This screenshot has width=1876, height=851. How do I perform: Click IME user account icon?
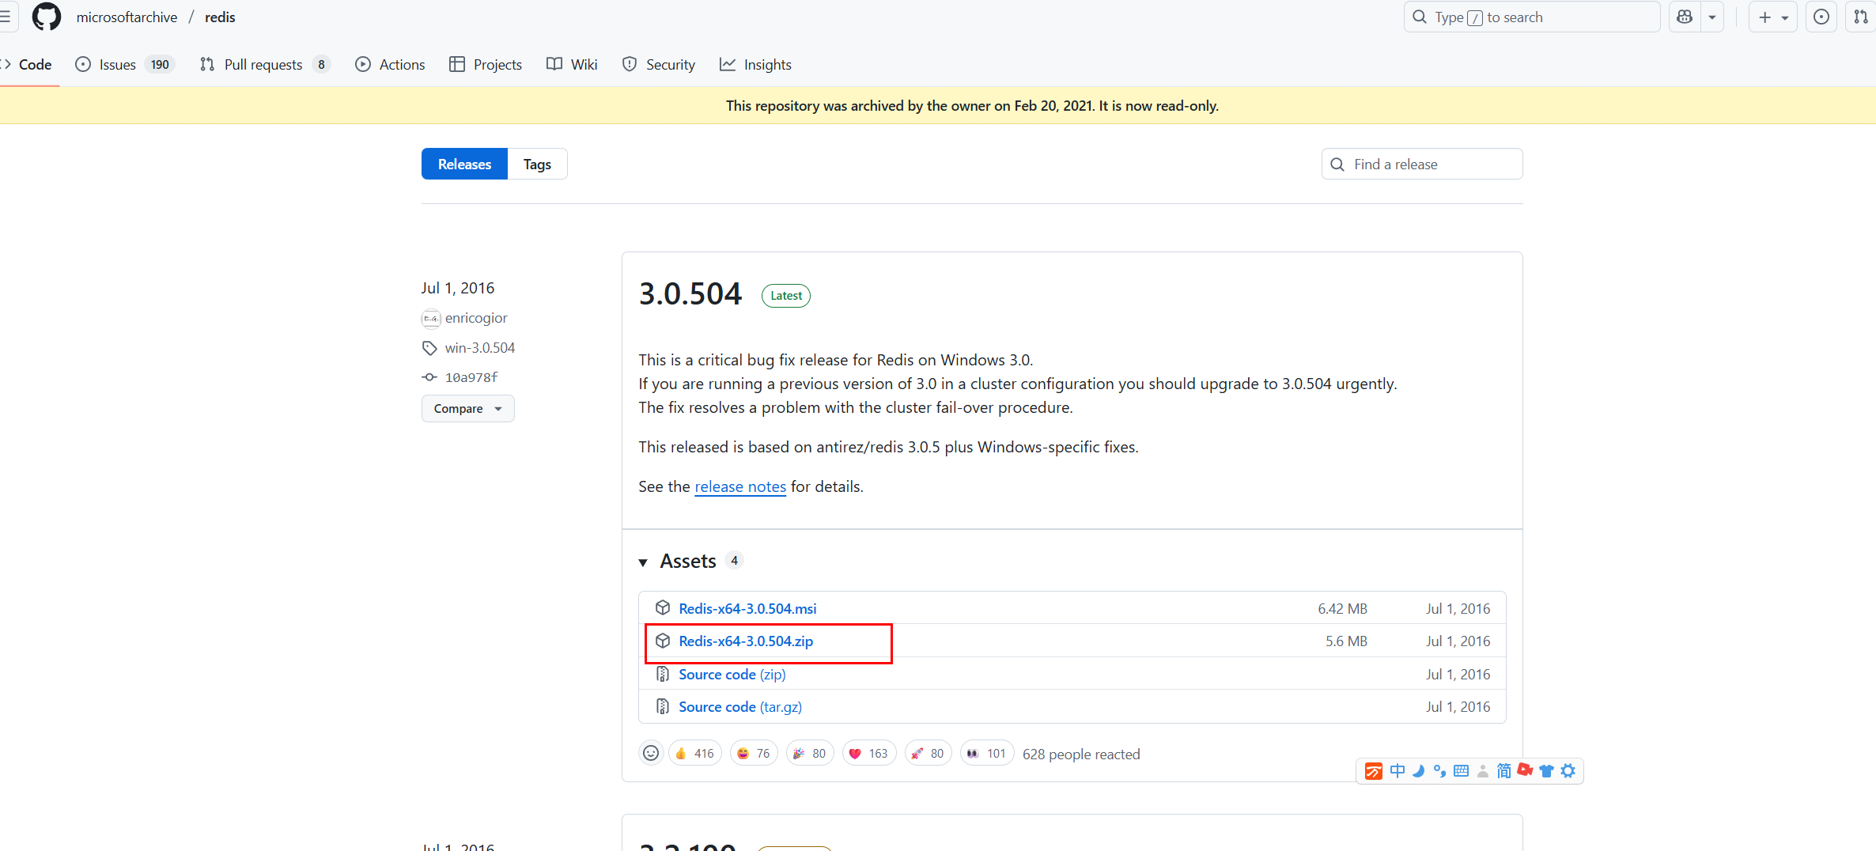(x=1483, y=771)
